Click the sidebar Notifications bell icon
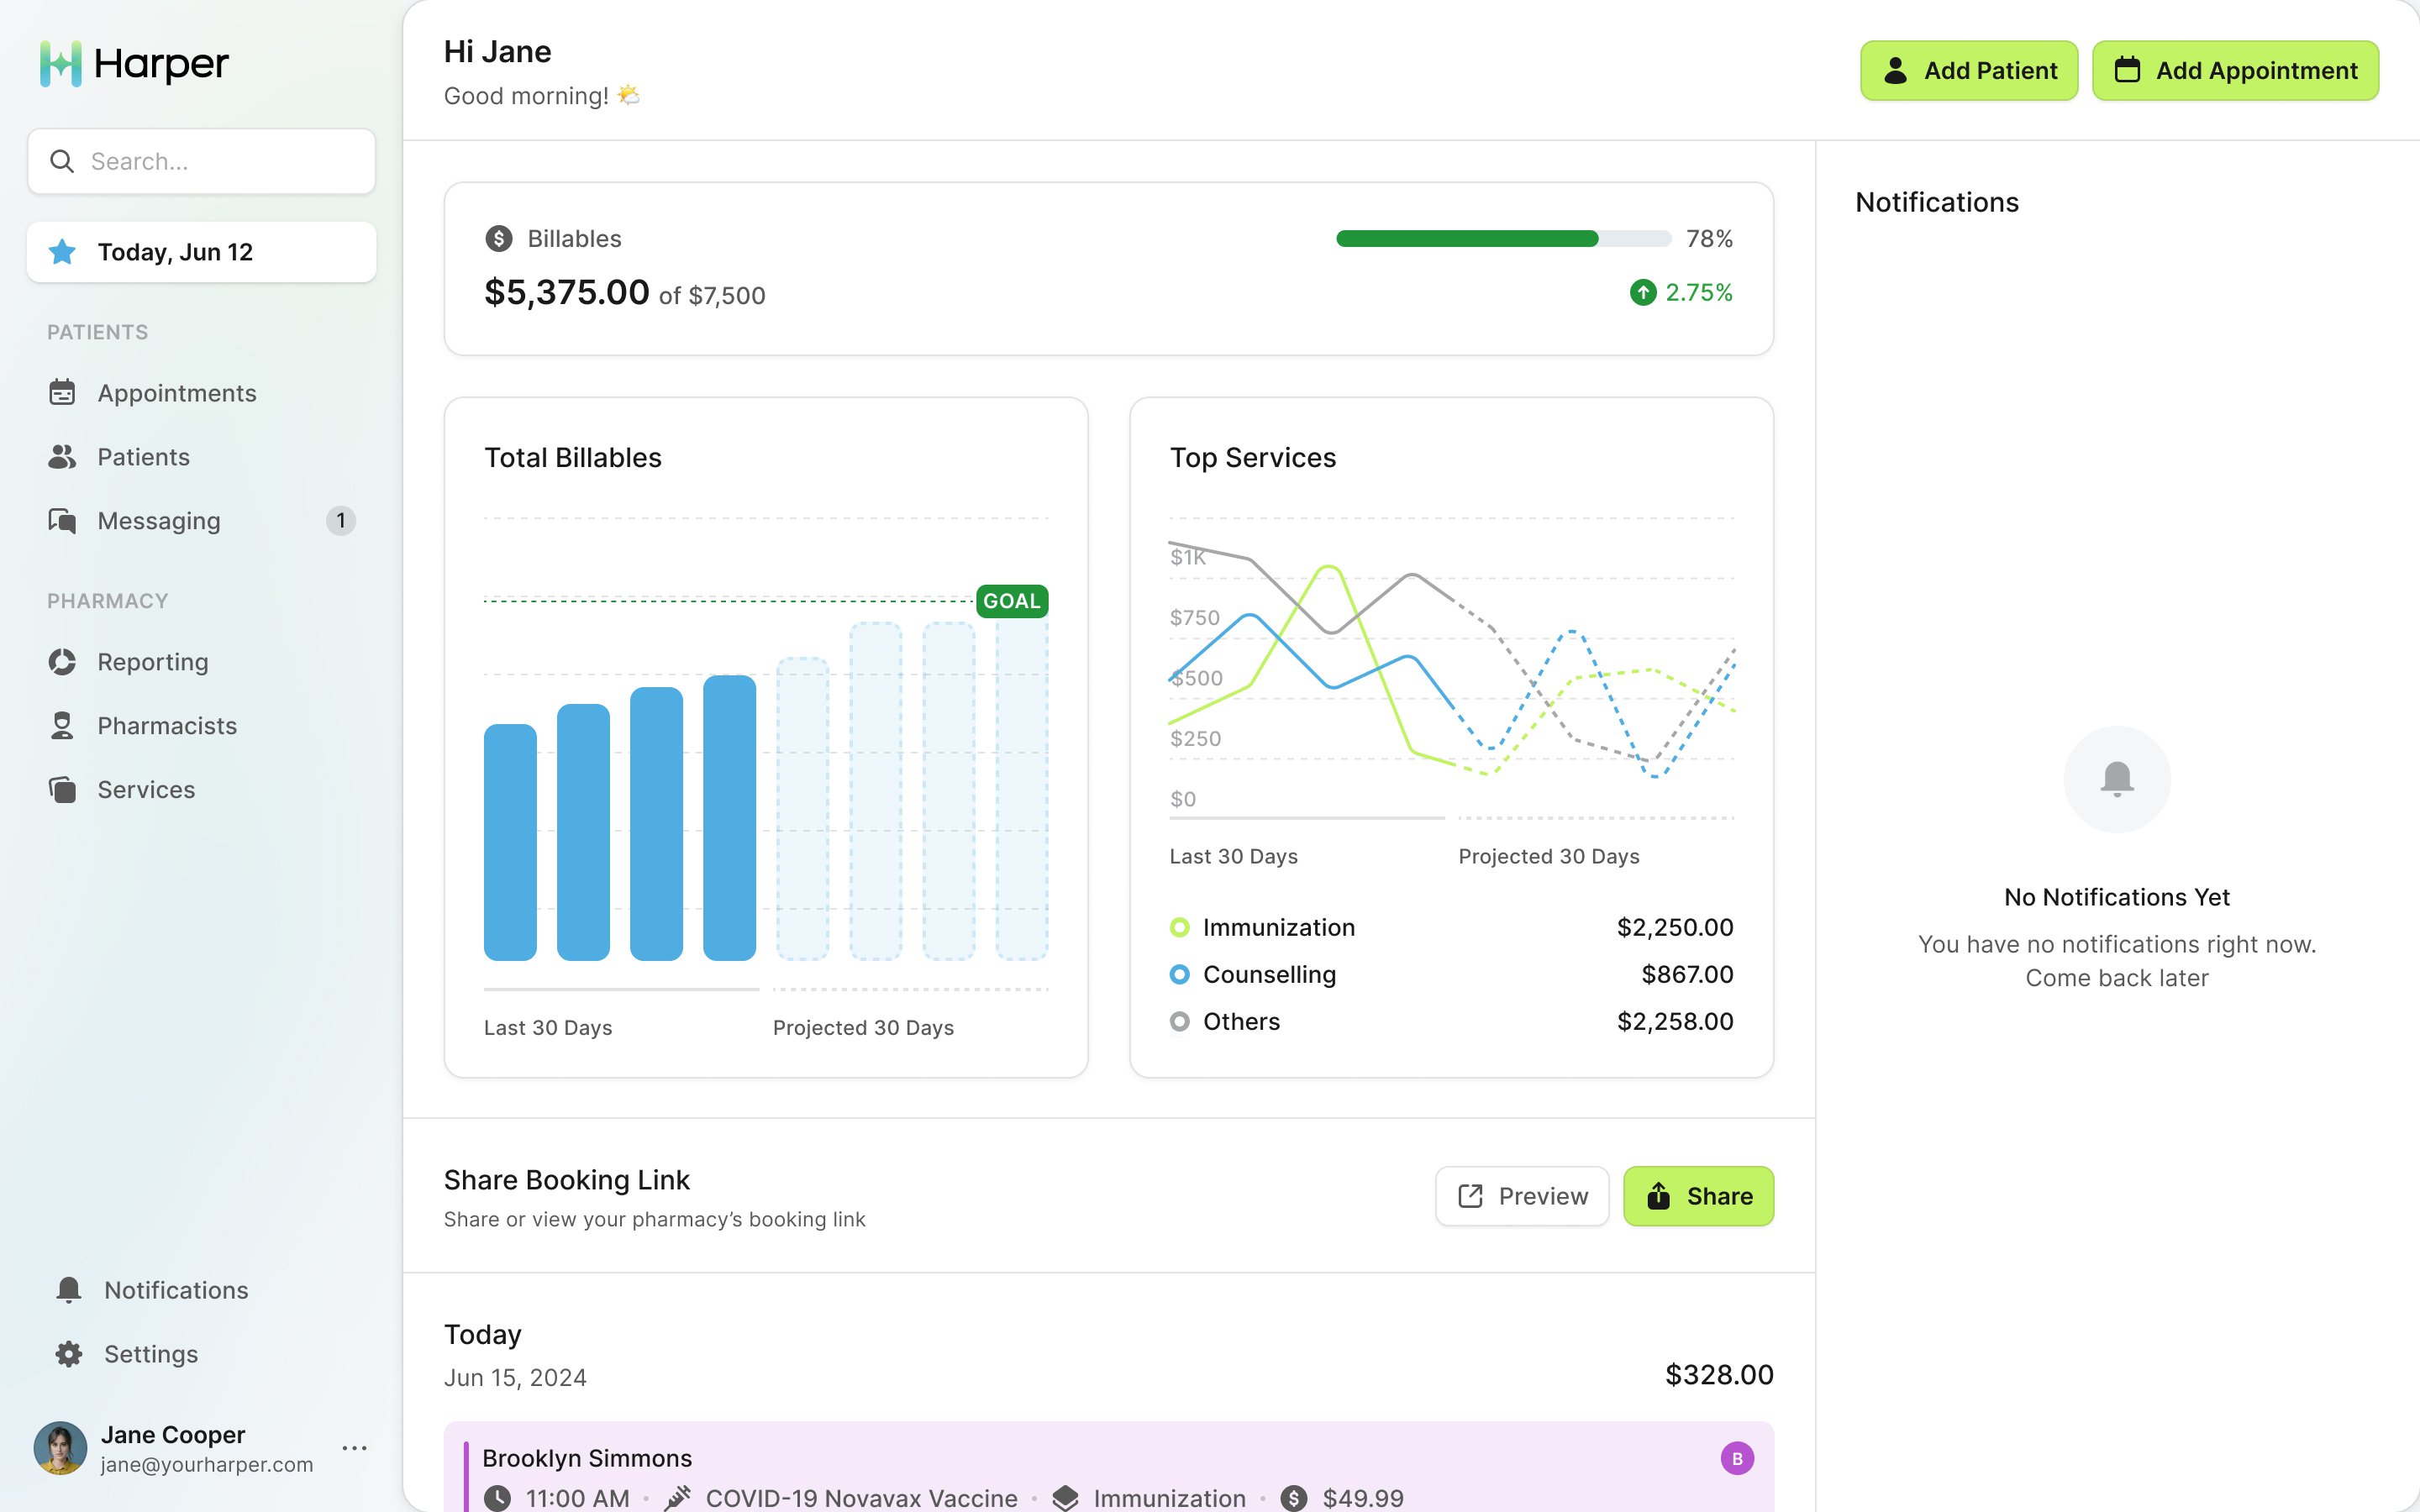The width and height of the screenshot is (2420, 1512). [x=69, y=1290]
